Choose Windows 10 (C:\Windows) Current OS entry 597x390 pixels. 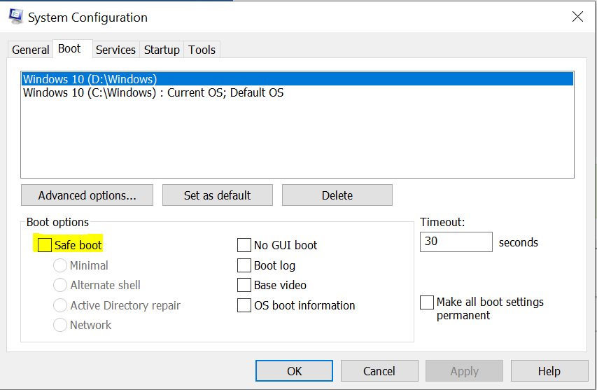(x=153, y=92)
